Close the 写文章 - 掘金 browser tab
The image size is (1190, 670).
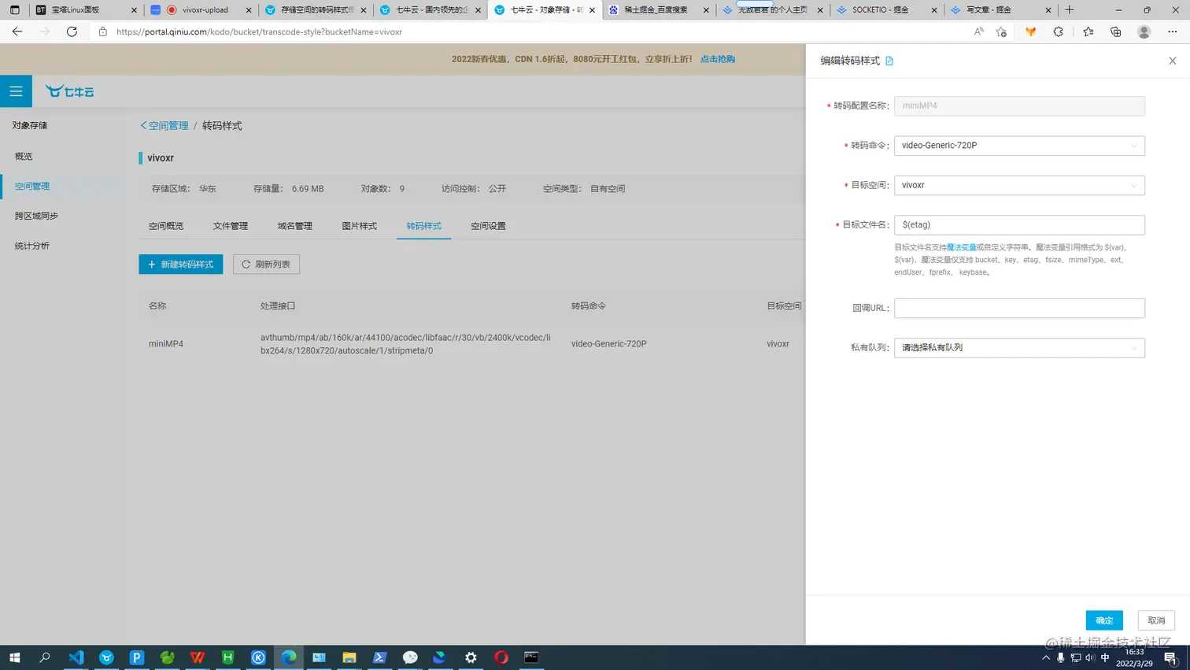[x=1048, y=10]
